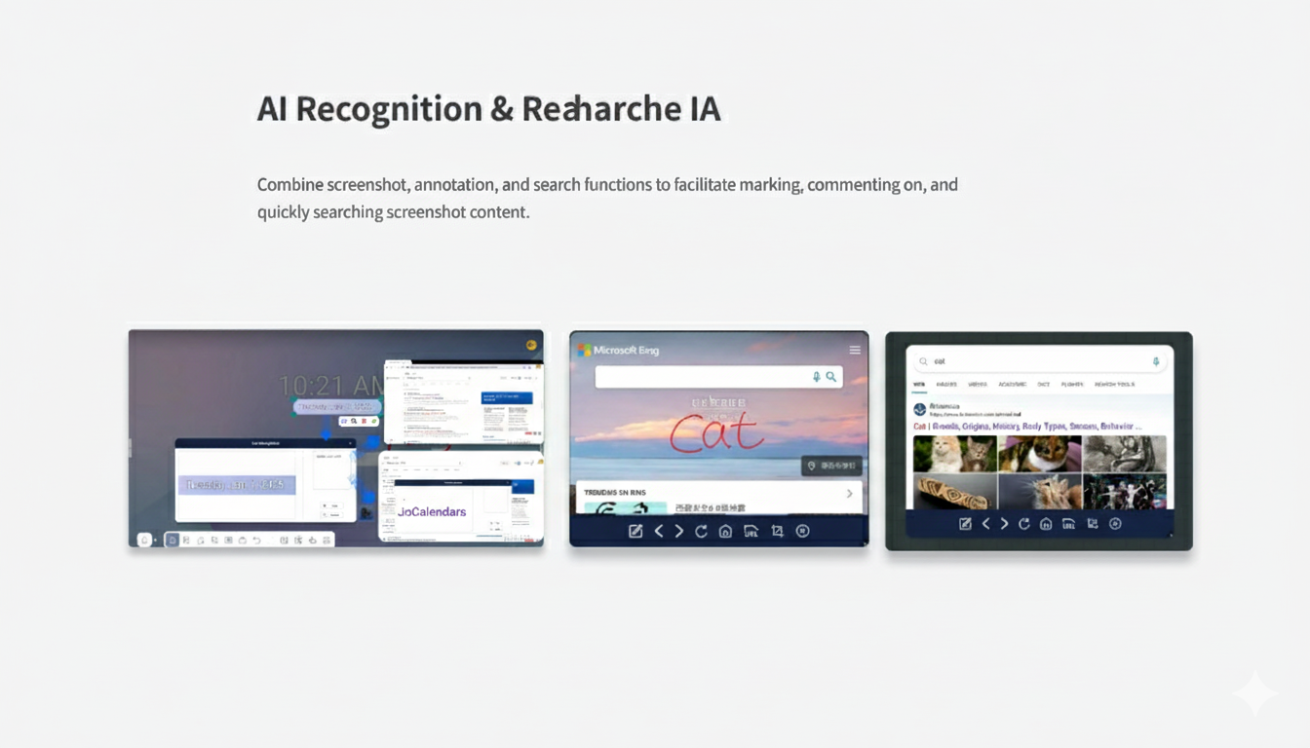The height and width of the screenshot is (748, 1310).
Task: Expand the trending section chevron on Bing
Action: pyautogui.click(x=849, y=494)
